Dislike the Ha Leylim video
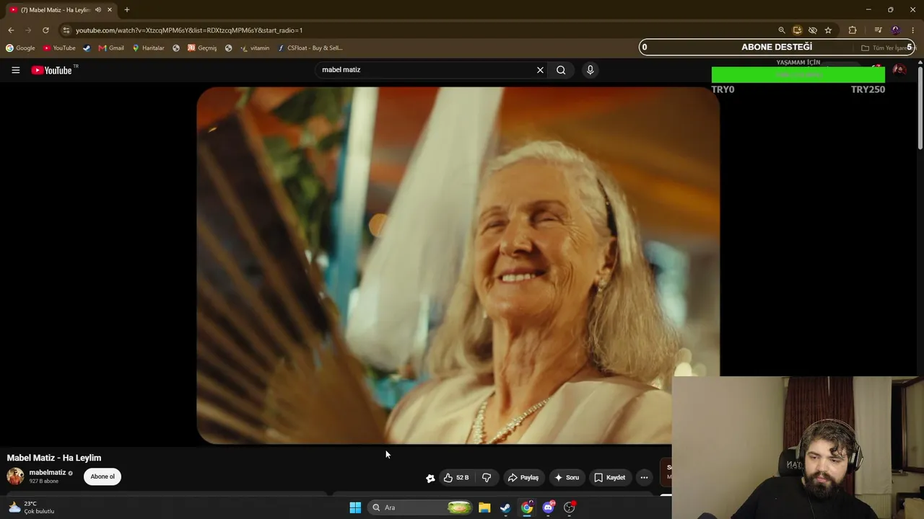Viewport: 924px width, 519px height. [487, 477]
